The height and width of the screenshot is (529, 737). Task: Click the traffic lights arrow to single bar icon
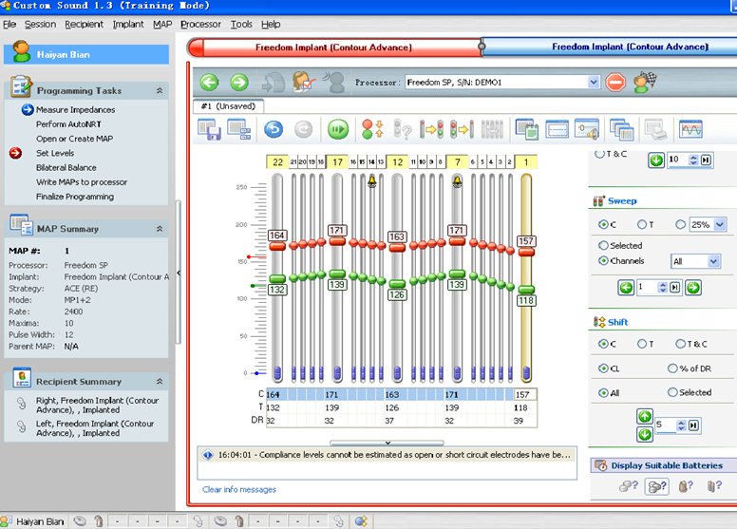(462, 129)
